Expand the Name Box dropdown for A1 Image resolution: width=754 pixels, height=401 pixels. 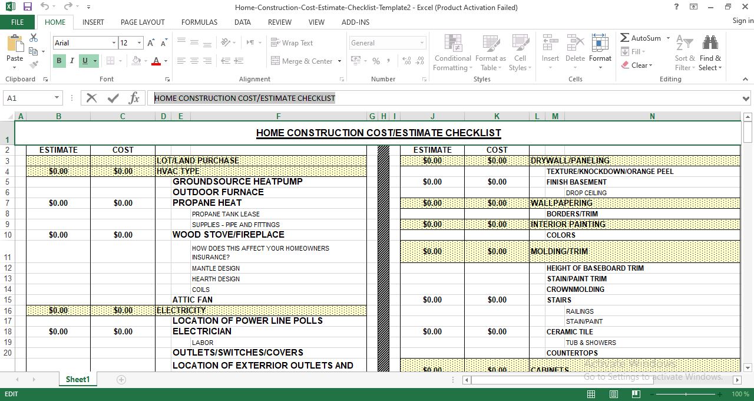coord(57,98)
